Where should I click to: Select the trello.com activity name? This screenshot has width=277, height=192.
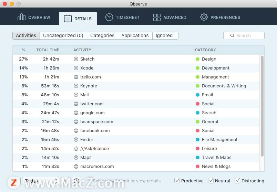click(91, 77)
